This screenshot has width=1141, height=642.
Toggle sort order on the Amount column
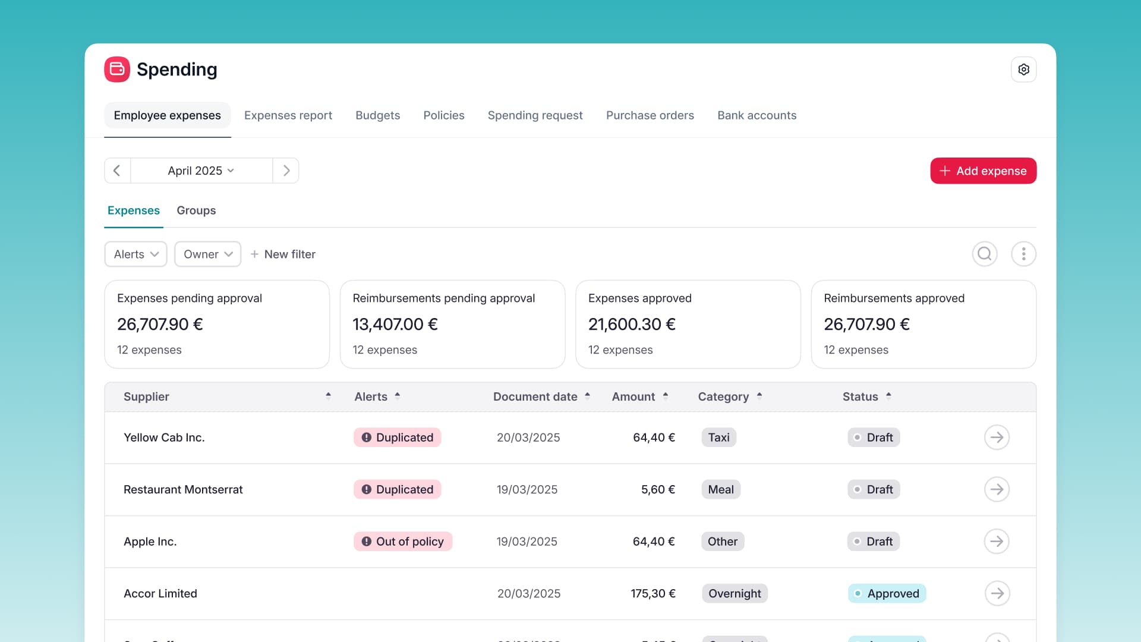666,395
